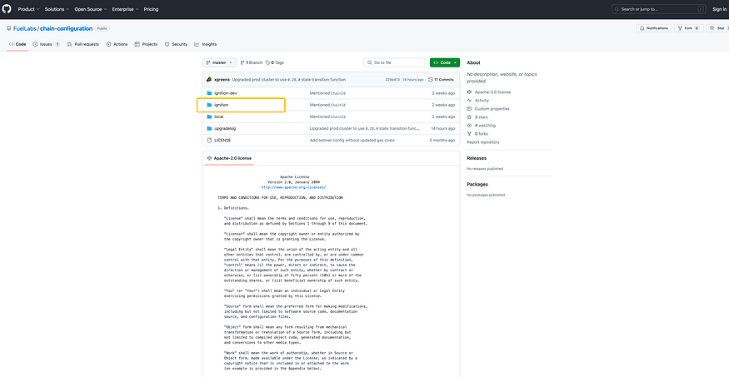Open the Releases heading link
Image resolution: width=729 pixels, height=377 pixels.
click(477, 158)
